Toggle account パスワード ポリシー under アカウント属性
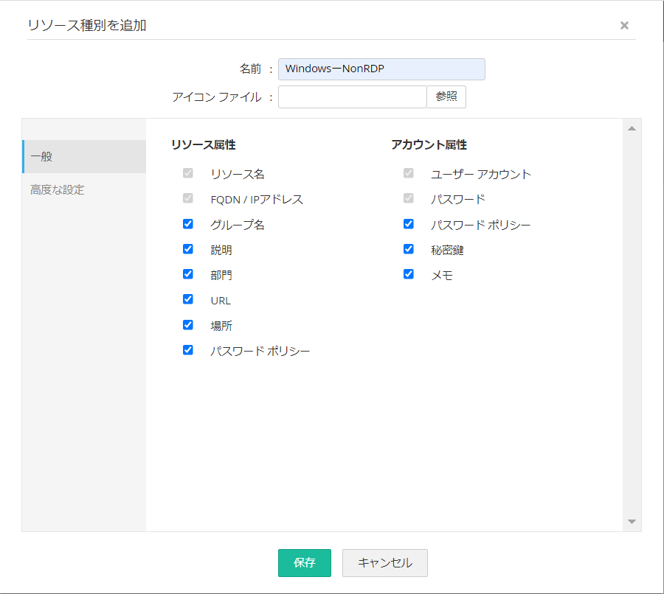The image size is (664, 594). click(409, 224)
